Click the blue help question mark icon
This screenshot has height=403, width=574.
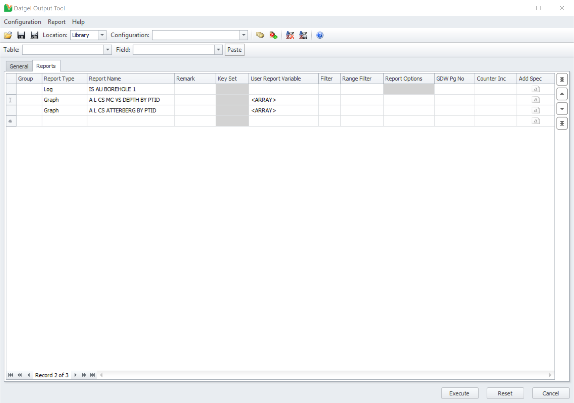click(x=320, y=35)
